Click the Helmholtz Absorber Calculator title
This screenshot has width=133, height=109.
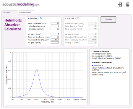coord(13,25)
